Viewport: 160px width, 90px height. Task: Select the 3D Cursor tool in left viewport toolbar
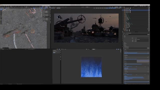click(1, 11)
